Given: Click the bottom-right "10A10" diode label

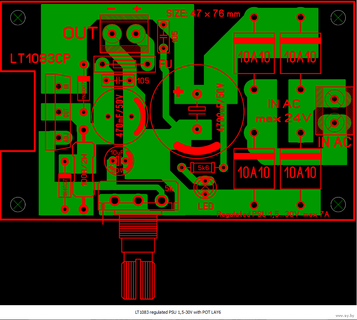Looking at the screenshot, I should click(x=300, y=172).
